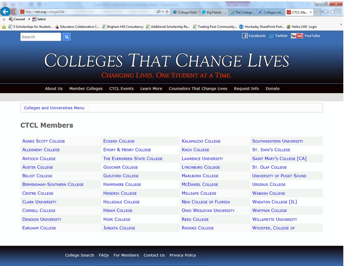
Task: Click the Twitter bird icon
Action: (271, 36)
